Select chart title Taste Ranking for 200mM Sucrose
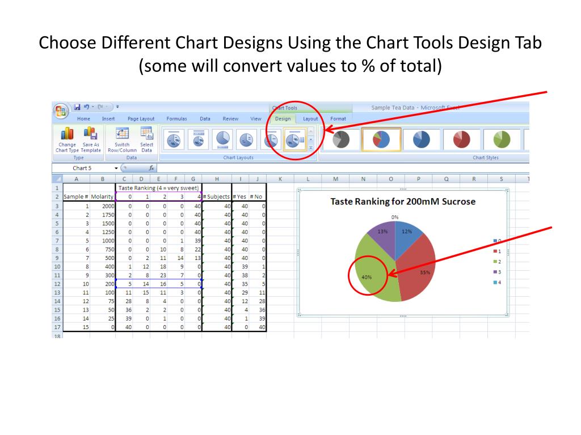 (x=403, y=202)
